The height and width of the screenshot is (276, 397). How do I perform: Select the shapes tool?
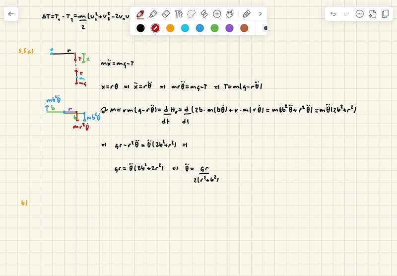(x=204, y=14)
